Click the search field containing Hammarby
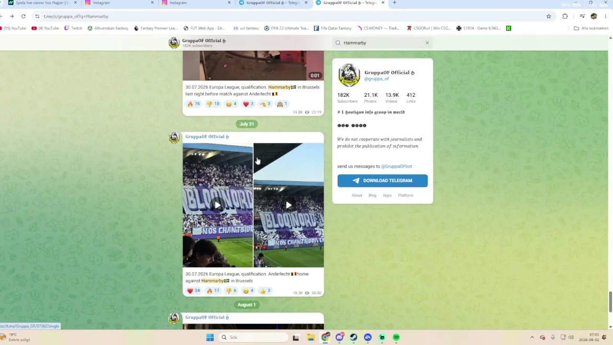 click(382, 43)
